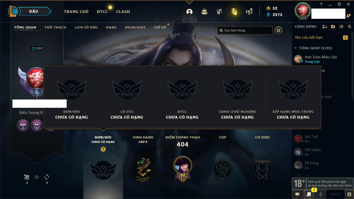Click the add friend icon
The height and width of the screenshot is (199, 354).
(x=325, y=27)
